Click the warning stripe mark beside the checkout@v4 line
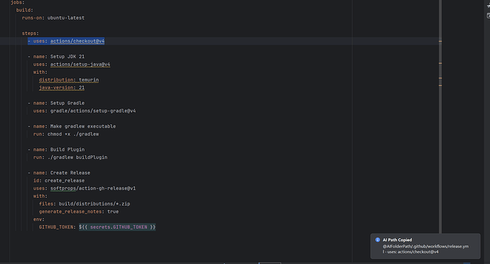Image resolution: width=490 pixels, height=264 pixels. (x=440, y=41)
